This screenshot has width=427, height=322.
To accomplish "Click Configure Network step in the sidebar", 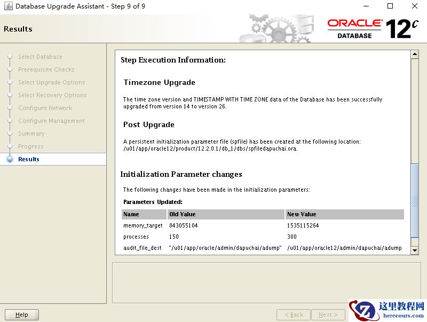I will tap(45, 108).
